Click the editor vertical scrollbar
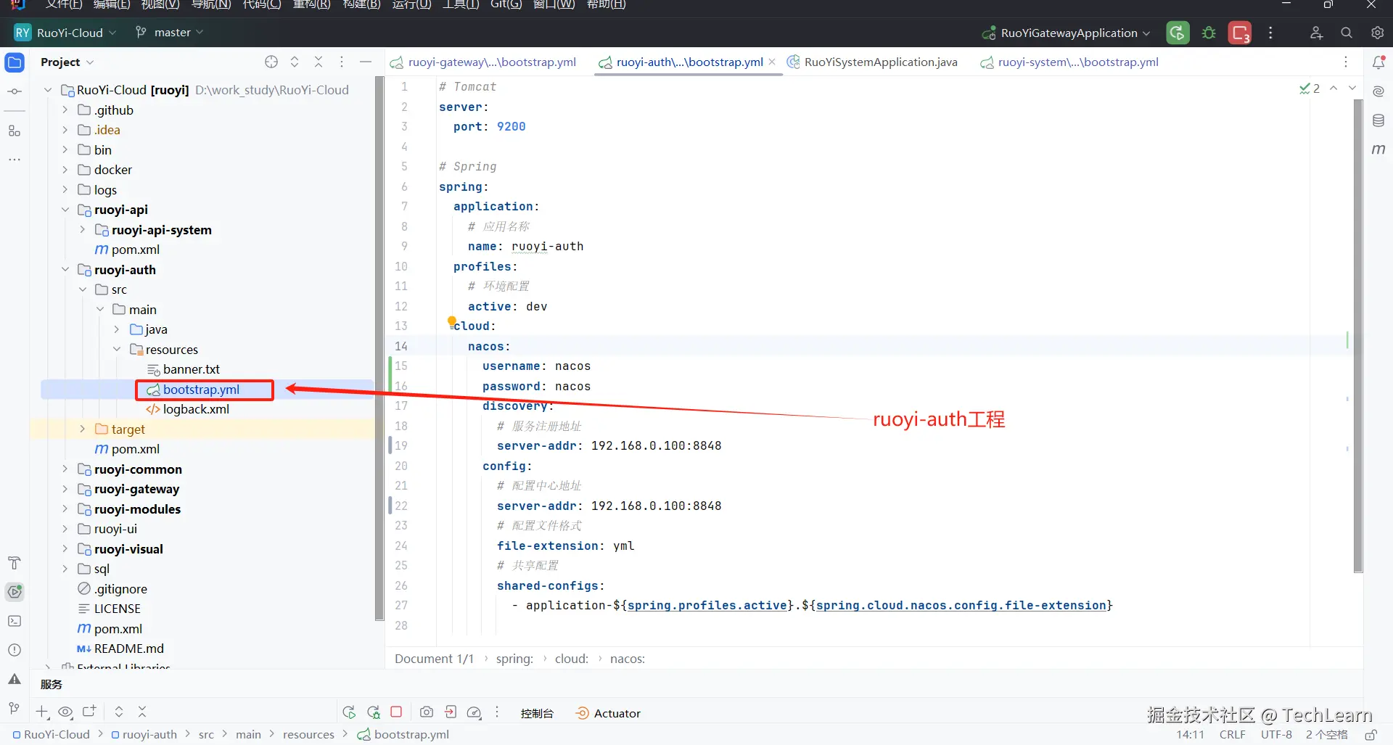 tap(1358, 336)
